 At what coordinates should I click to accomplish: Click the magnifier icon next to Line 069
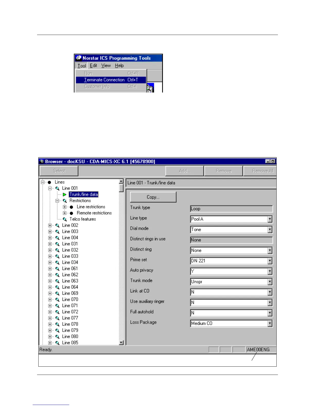click(57, 293)
